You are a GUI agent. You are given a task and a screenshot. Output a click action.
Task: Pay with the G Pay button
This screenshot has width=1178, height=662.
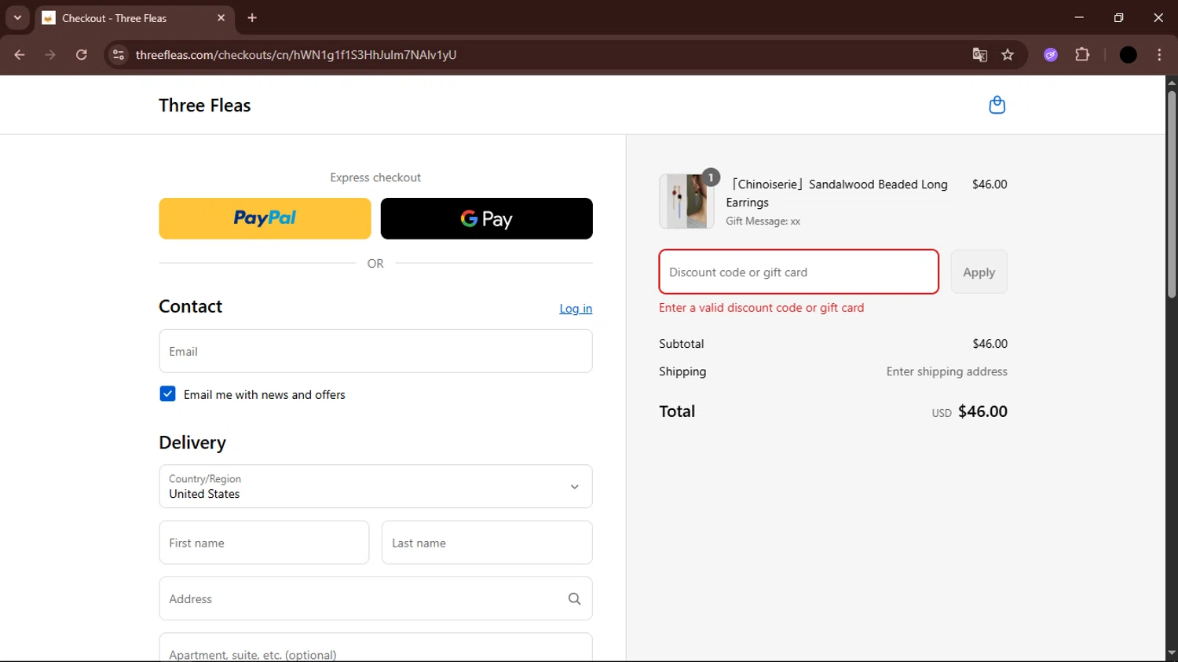(x=486, y=218)
